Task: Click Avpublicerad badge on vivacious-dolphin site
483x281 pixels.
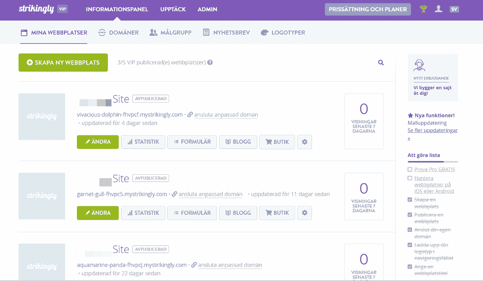Action: pos(151,99)
